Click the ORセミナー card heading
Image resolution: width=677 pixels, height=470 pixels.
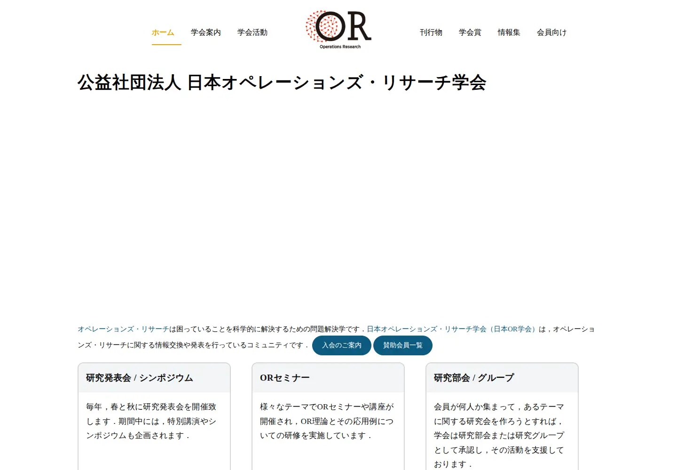pos(285,378)
